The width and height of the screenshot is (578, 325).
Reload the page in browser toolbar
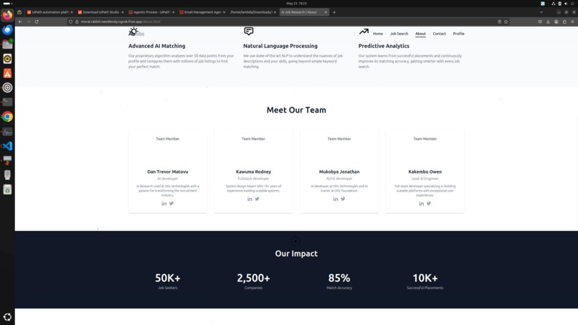tap(37, 22)
